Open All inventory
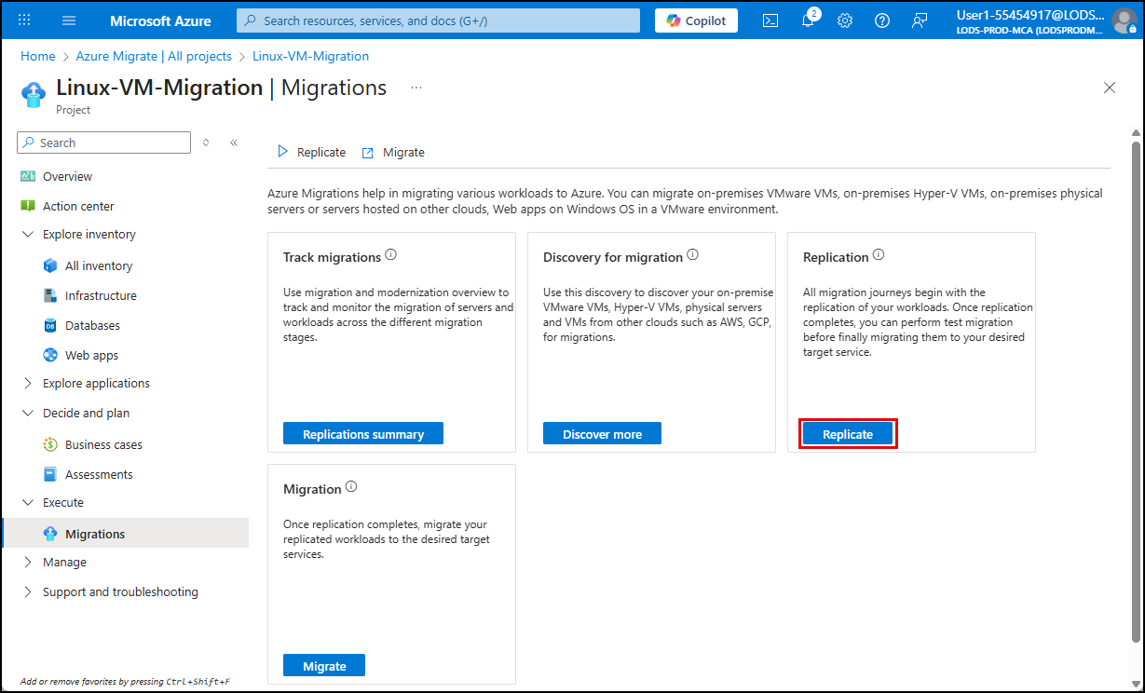The height and width of the screenshot is (693, 1145). [x=99, y=265]
